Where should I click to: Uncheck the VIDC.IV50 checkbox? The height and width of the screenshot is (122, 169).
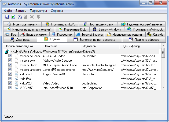click(x=10, y=87)
